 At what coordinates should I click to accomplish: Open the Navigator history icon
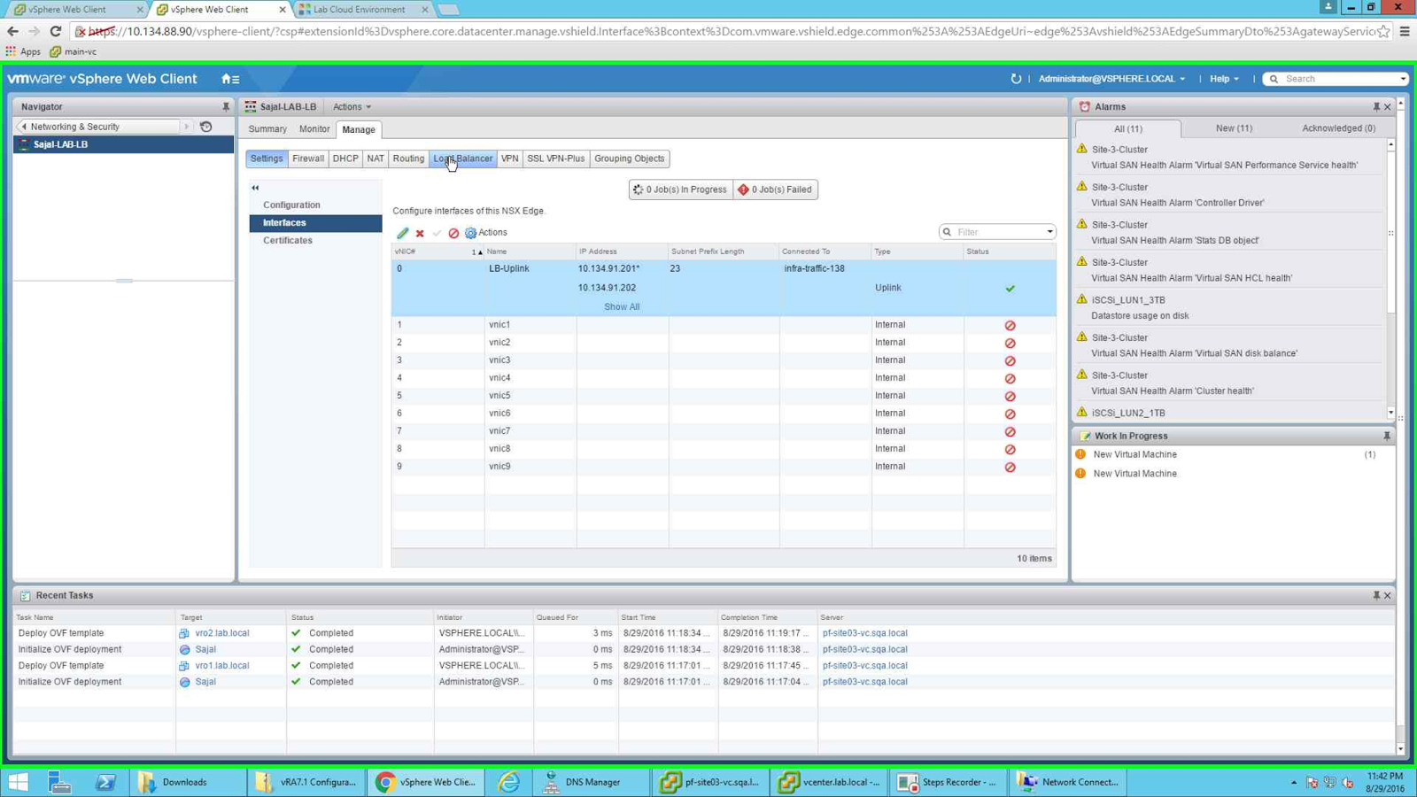(206, 127)
